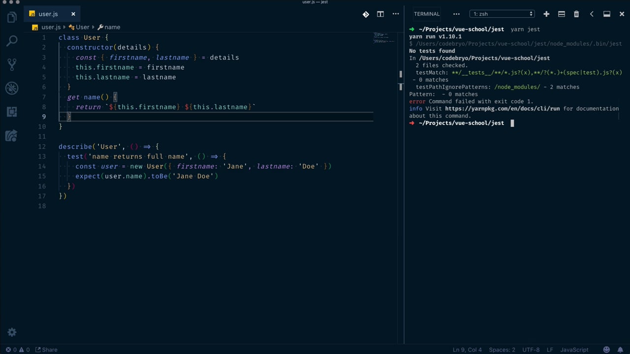Click 'new User' on line 14
This screenshot has height=354, width=630.
[x=147, y=166]
